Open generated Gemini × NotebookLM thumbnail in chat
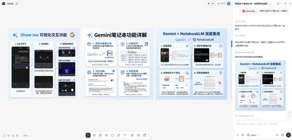The image size is (292, 140). (260, 86)
